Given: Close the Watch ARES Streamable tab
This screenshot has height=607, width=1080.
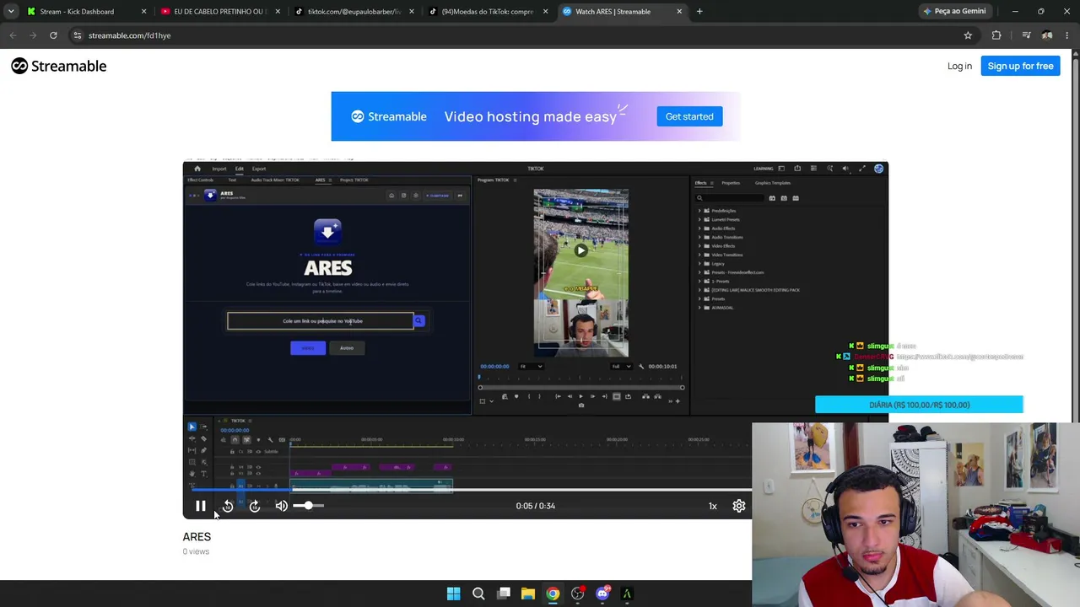Looking at the screenshot, I should (679, 12).
